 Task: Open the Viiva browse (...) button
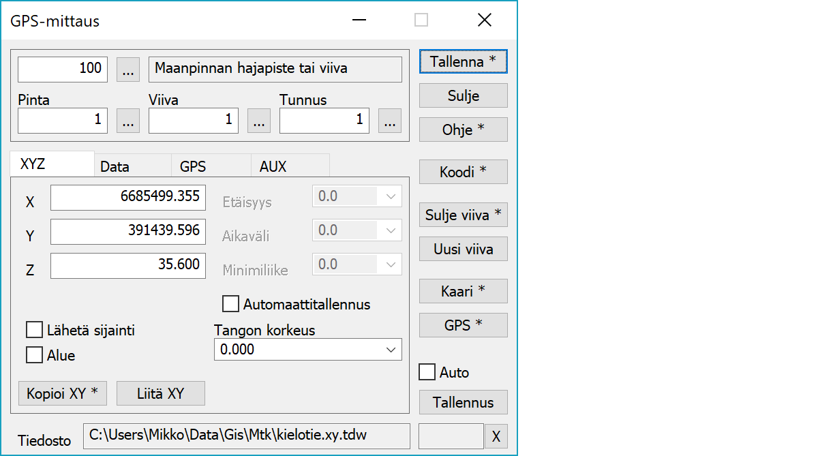(x=258, y=121)
